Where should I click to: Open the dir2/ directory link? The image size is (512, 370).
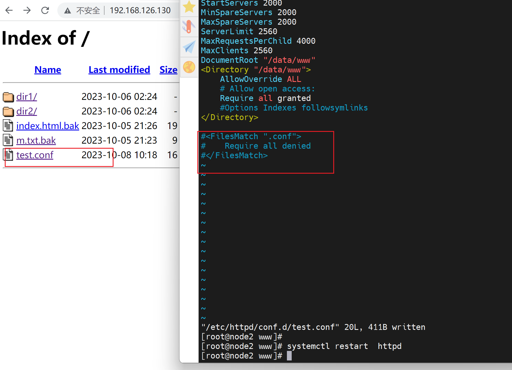26,111
